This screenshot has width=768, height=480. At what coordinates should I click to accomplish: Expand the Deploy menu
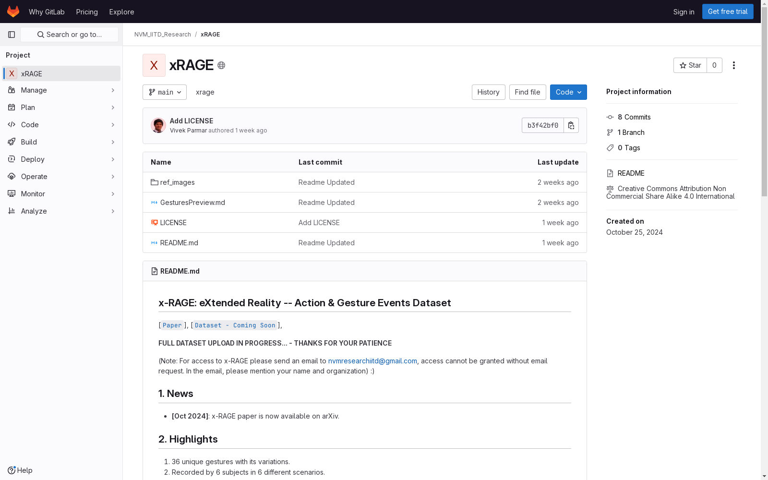pyautogui.click(x=61, y=159)
